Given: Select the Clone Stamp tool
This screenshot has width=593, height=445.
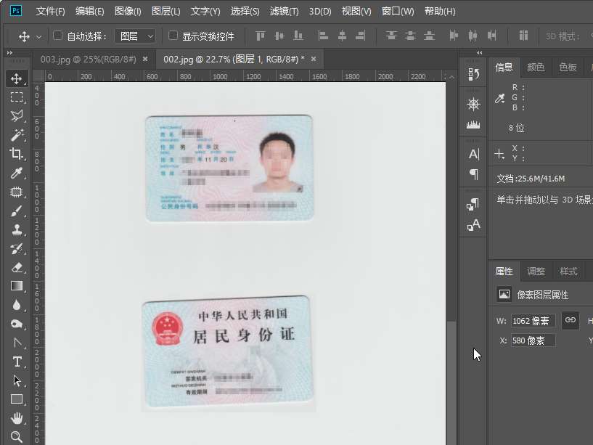Looking at the screenshot, I should (x=16, y=229).
